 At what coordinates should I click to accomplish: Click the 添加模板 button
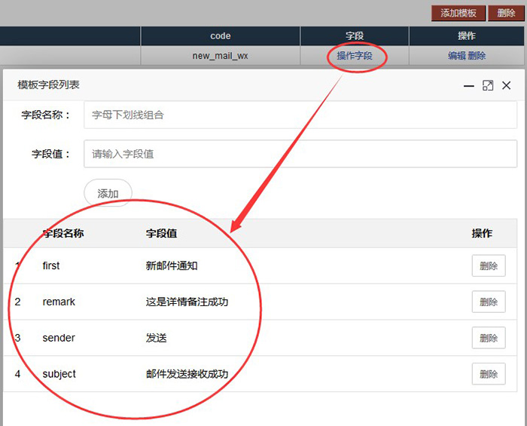pos(458,13)
